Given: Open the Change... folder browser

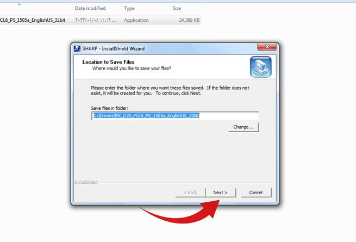Looking at the screenshot, I should (x=243, y=127).
